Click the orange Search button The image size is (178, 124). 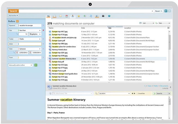pos(13,11)
